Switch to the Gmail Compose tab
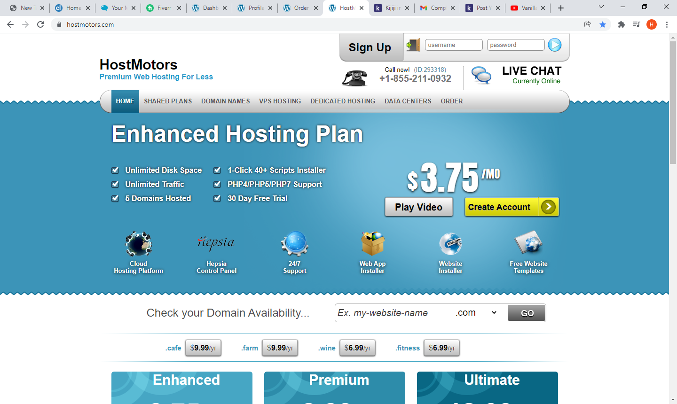 pos(437,8)
